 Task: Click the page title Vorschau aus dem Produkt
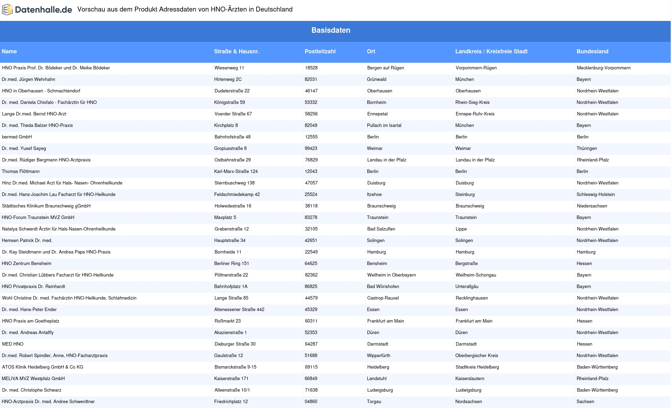point(185,9)
